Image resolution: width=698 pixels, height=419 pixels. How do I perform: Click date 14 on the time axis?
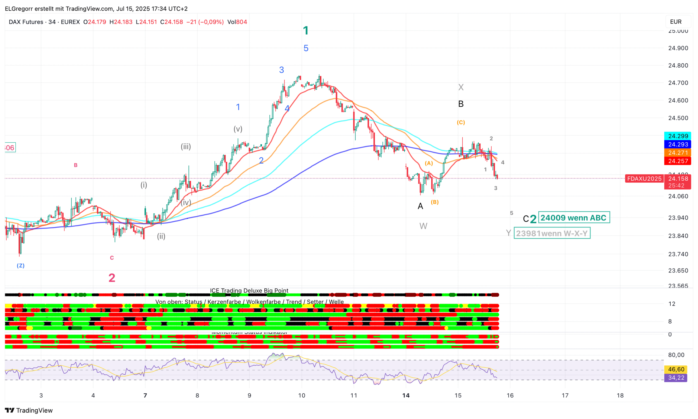coord(406,395)
